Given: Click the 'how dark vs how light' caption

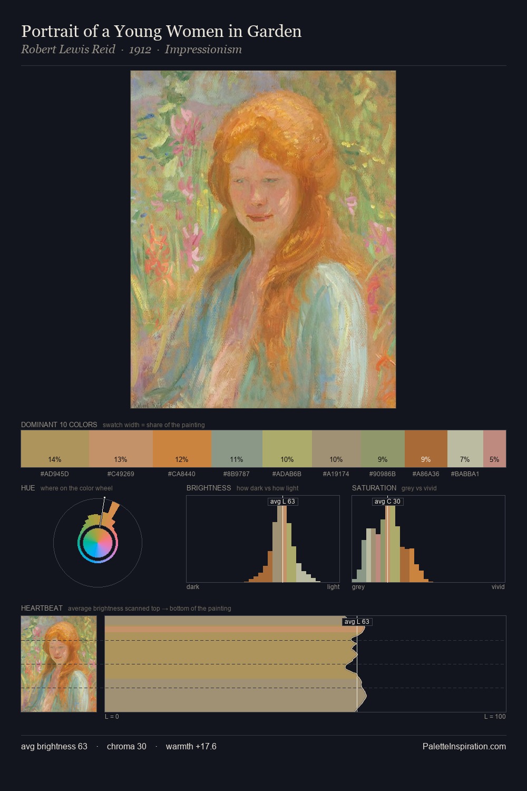Looking at the screenshot, I should point(268,488).
